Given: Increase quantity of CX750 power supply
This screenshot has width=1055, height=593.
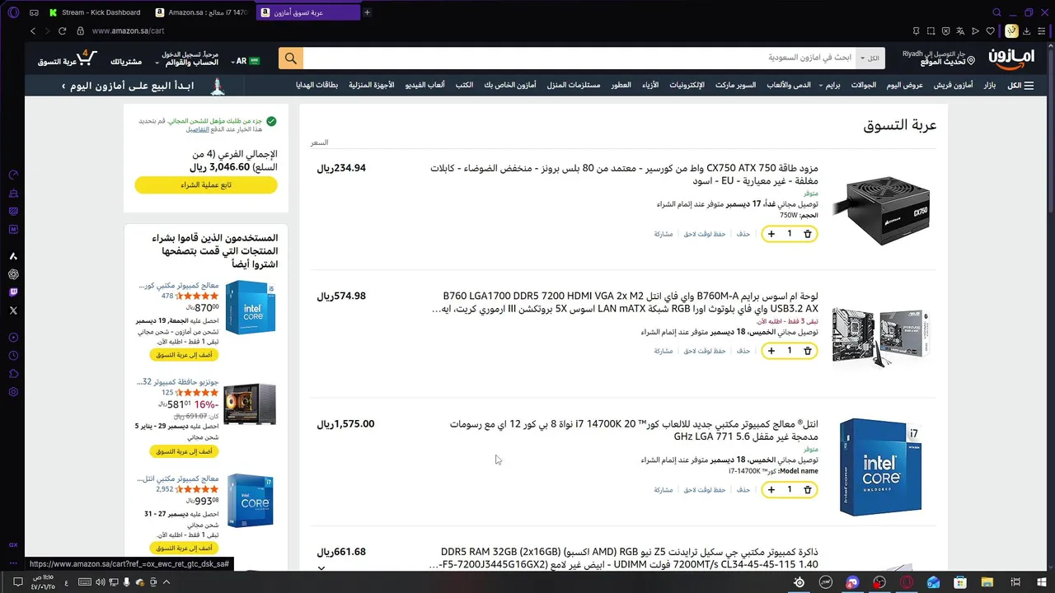Looking at the screenshot, I should (771, 234).
